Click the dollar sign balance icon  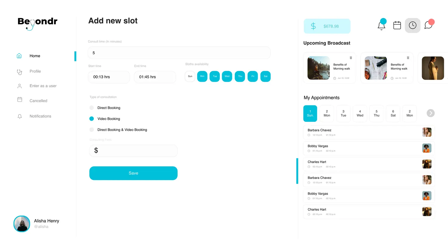(313, 26)
